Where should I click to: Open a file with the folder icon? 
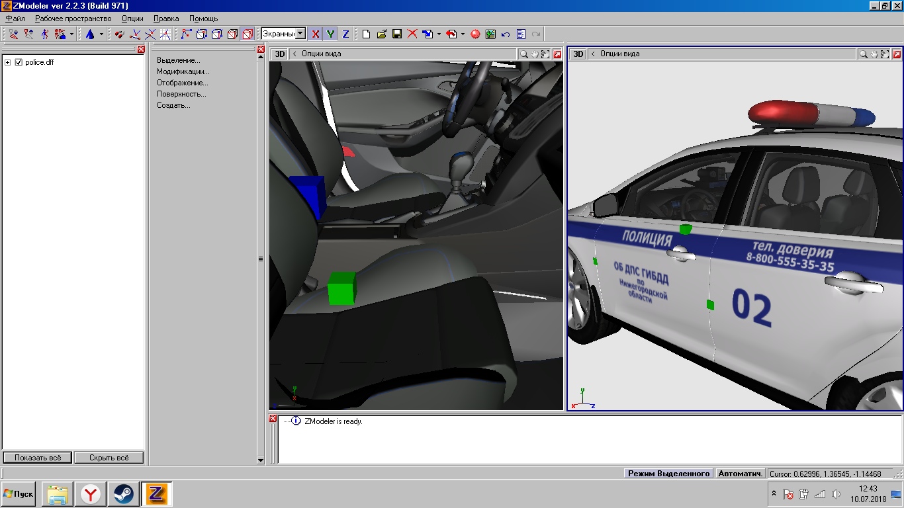[381, 34]
